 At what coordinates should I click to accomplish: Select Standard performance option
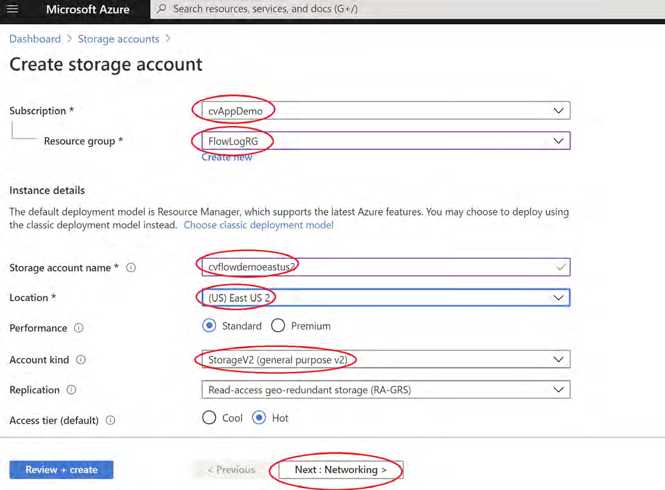coord(209,326)
